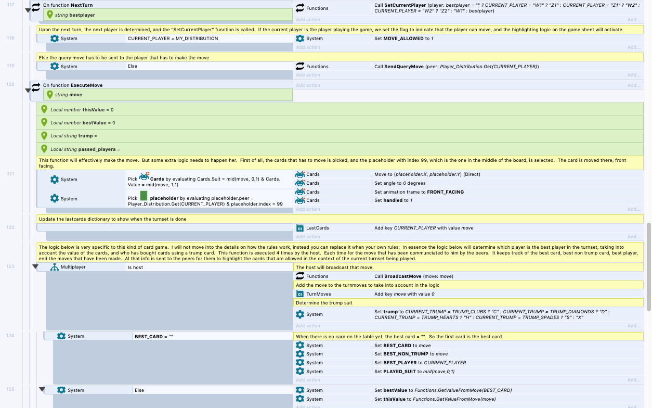Collapse the NextTurn function event block
The height and width of the screenshot is (408, 652).
pos(28,10)
